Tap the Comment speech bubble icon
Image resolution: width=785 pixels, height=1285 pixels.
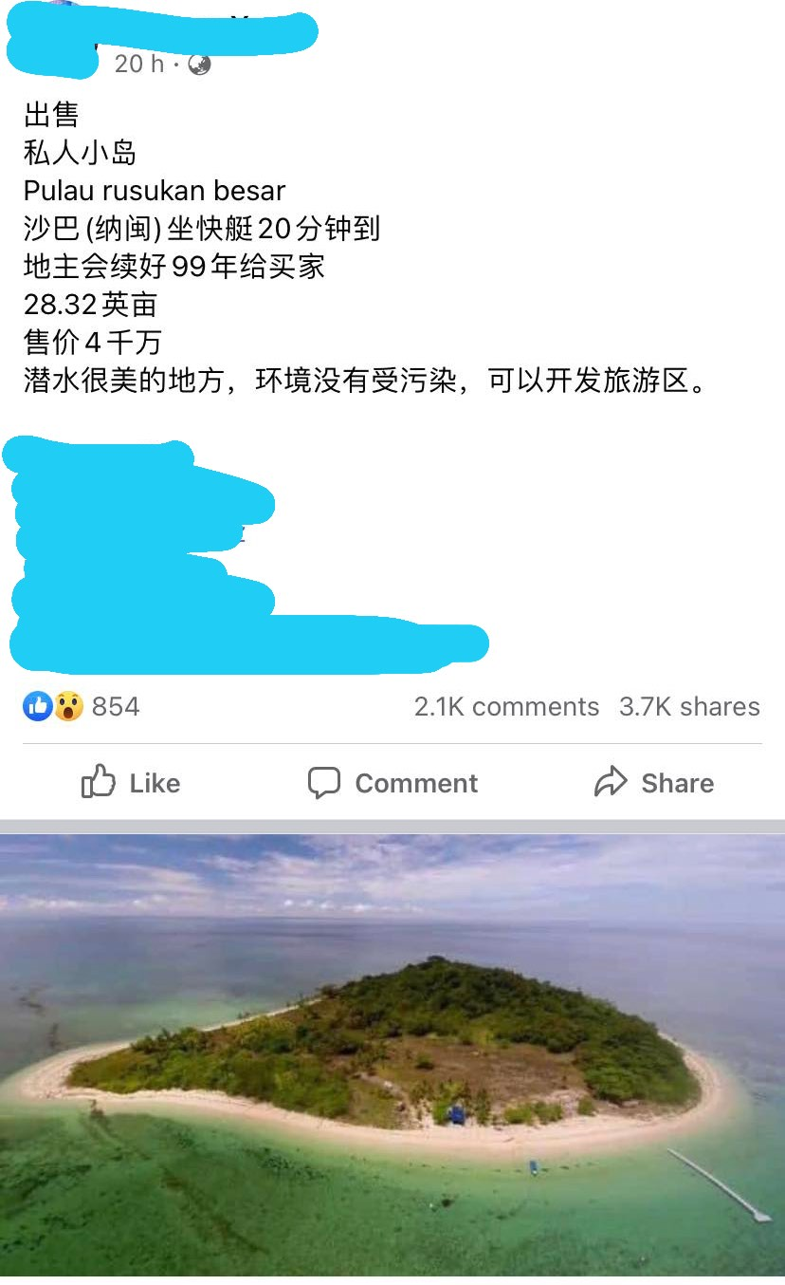click(x=323, y=783)
